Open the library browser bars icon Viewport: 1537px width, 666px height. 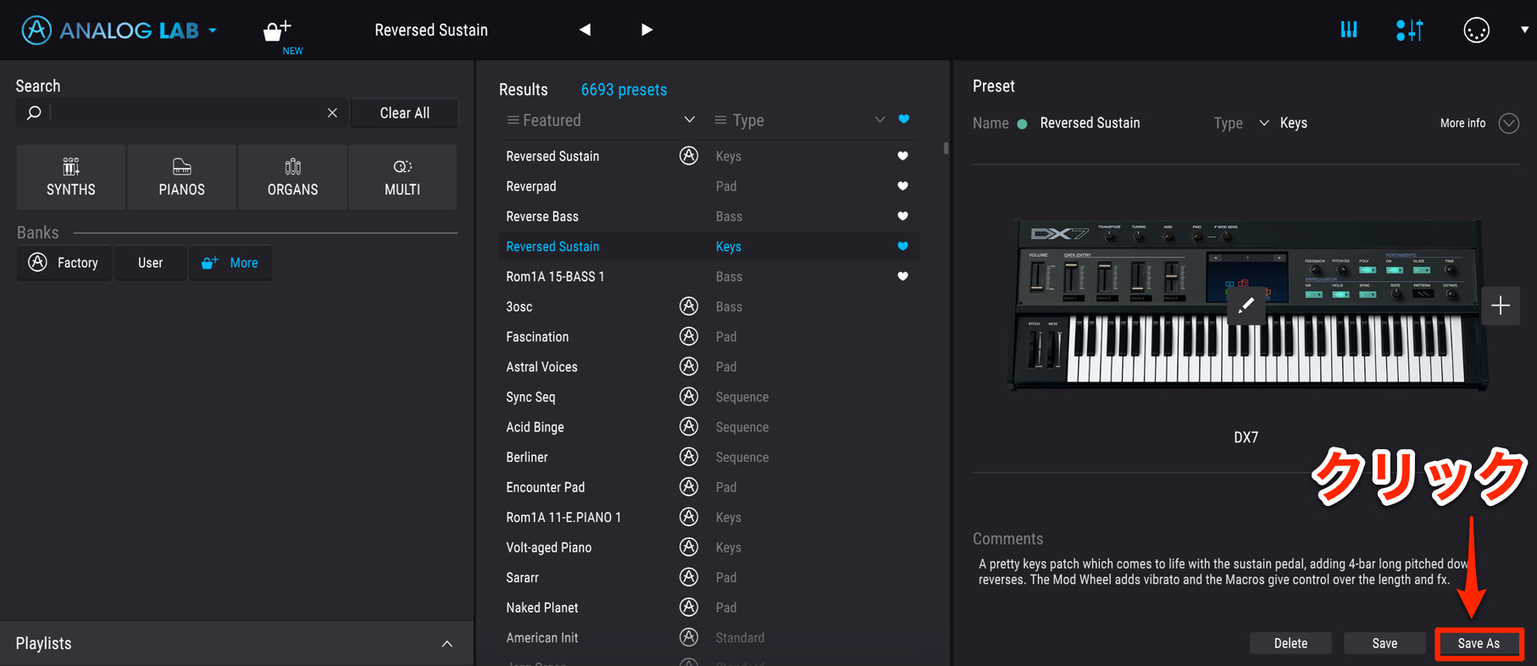click(x=1349, y=30)
